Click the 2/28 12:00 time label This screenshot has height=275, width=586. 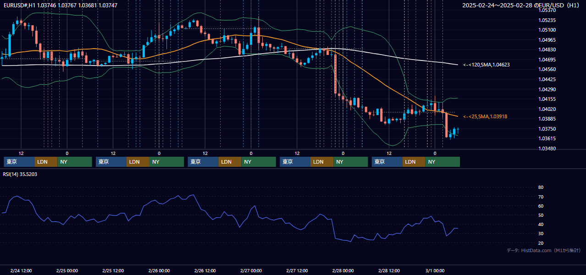pyautogui.click(x=389, y=271)
